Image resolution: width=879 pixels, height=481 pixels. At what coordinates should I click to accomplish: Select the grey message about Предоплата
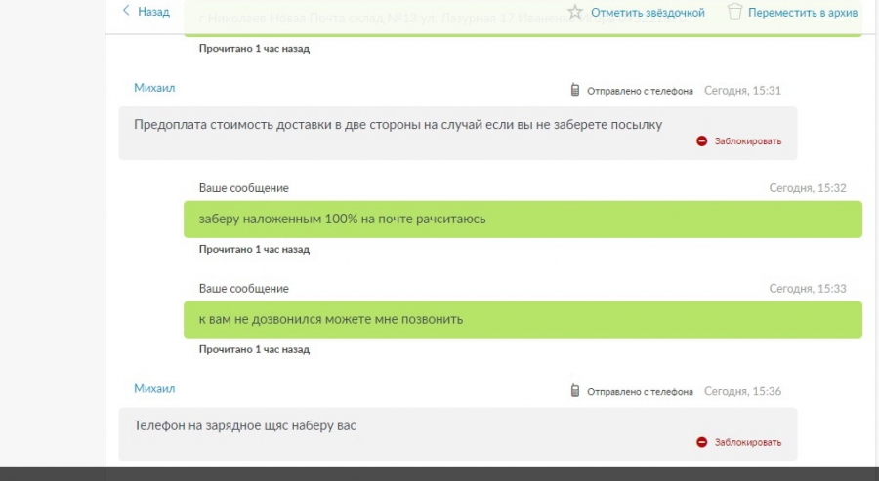pos(458,134)
